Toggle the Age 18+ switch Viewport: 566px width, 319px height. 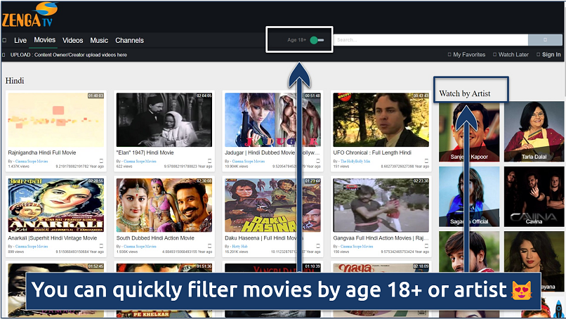click(x=317, y=40)
